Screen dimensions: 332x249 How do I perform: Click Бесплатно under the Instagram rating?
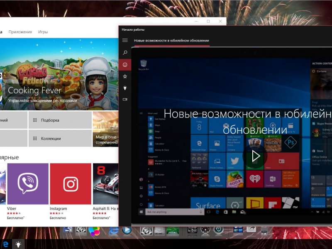point(58,218)
